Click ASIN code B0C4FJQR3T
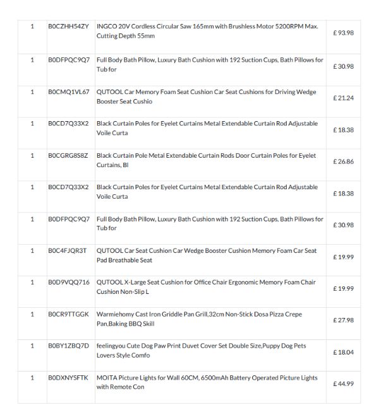 click(x=68, y=251)
